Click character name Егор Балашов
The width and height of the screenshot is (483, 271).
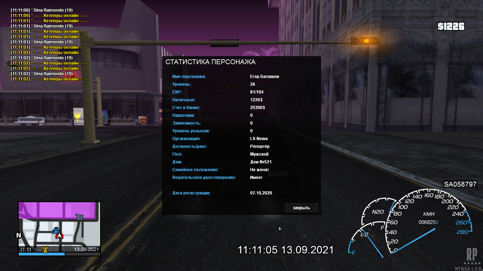click(264, 77)
